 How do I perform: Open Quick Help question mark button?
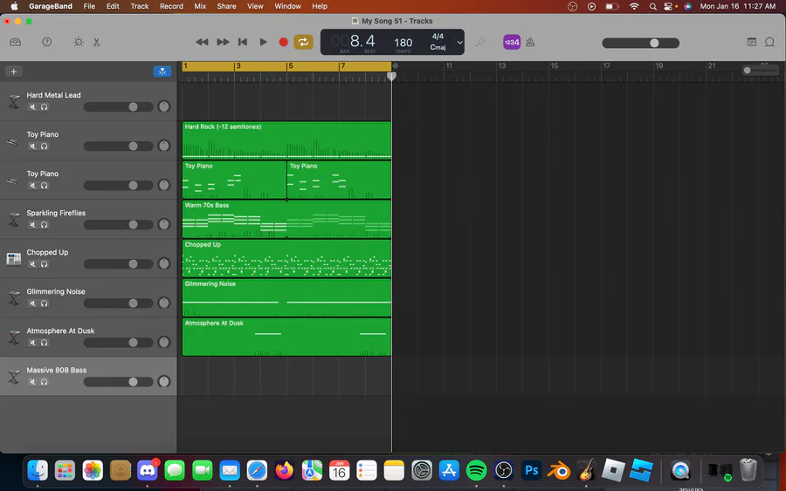(x=46, y=42)
